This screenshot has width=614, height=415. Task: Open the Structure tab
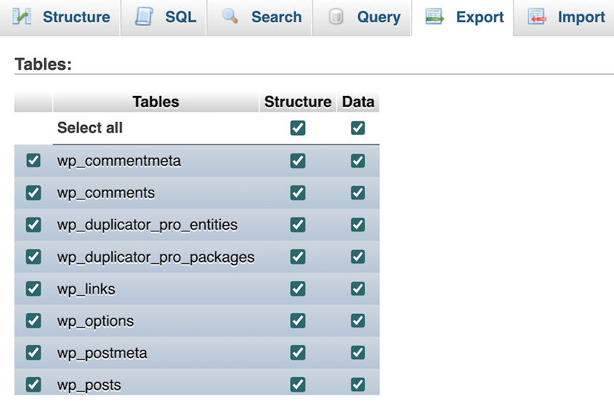60,17
